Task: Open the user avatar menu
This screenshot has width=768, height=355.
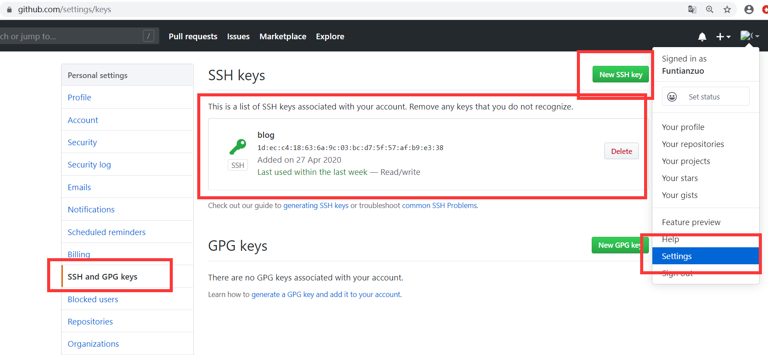Action: (750, 36)
